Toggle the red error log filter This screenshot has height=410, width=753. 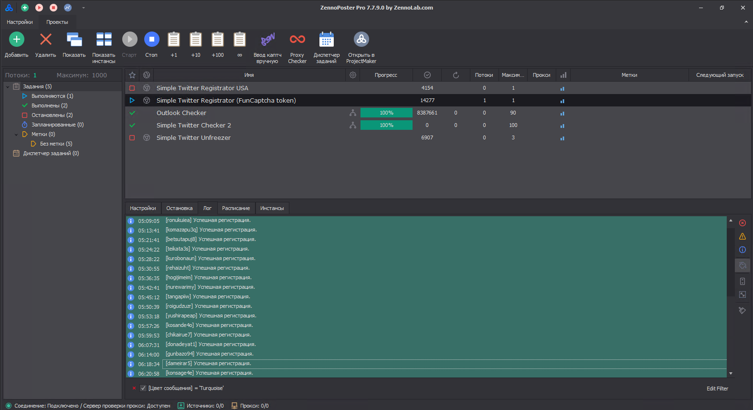click(x=742, y=223)
